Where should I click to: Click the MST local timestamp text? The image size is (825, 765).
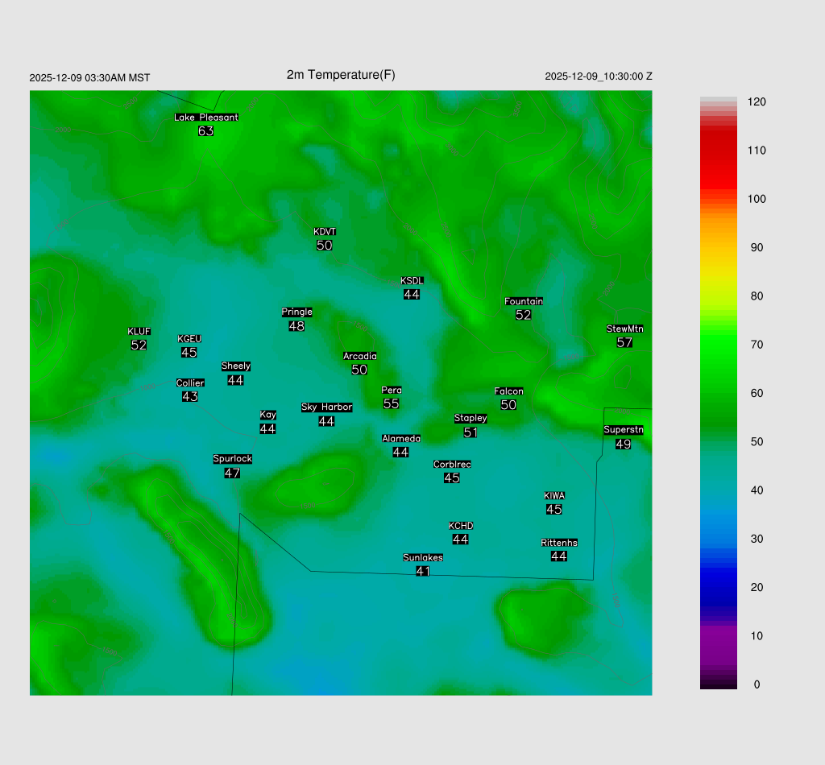pos(89,78)
